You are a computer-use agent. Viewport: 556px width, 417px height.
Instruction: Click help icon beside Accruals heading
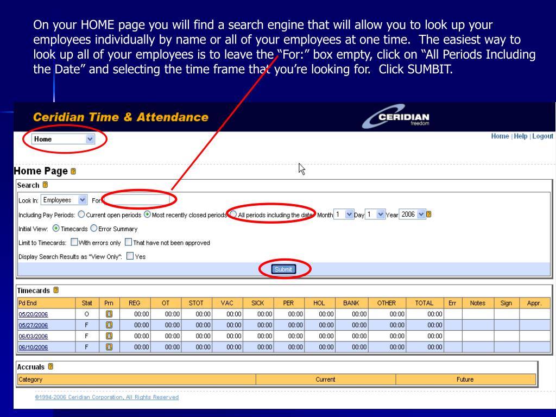pyautogui.click(x=50, y=367)
